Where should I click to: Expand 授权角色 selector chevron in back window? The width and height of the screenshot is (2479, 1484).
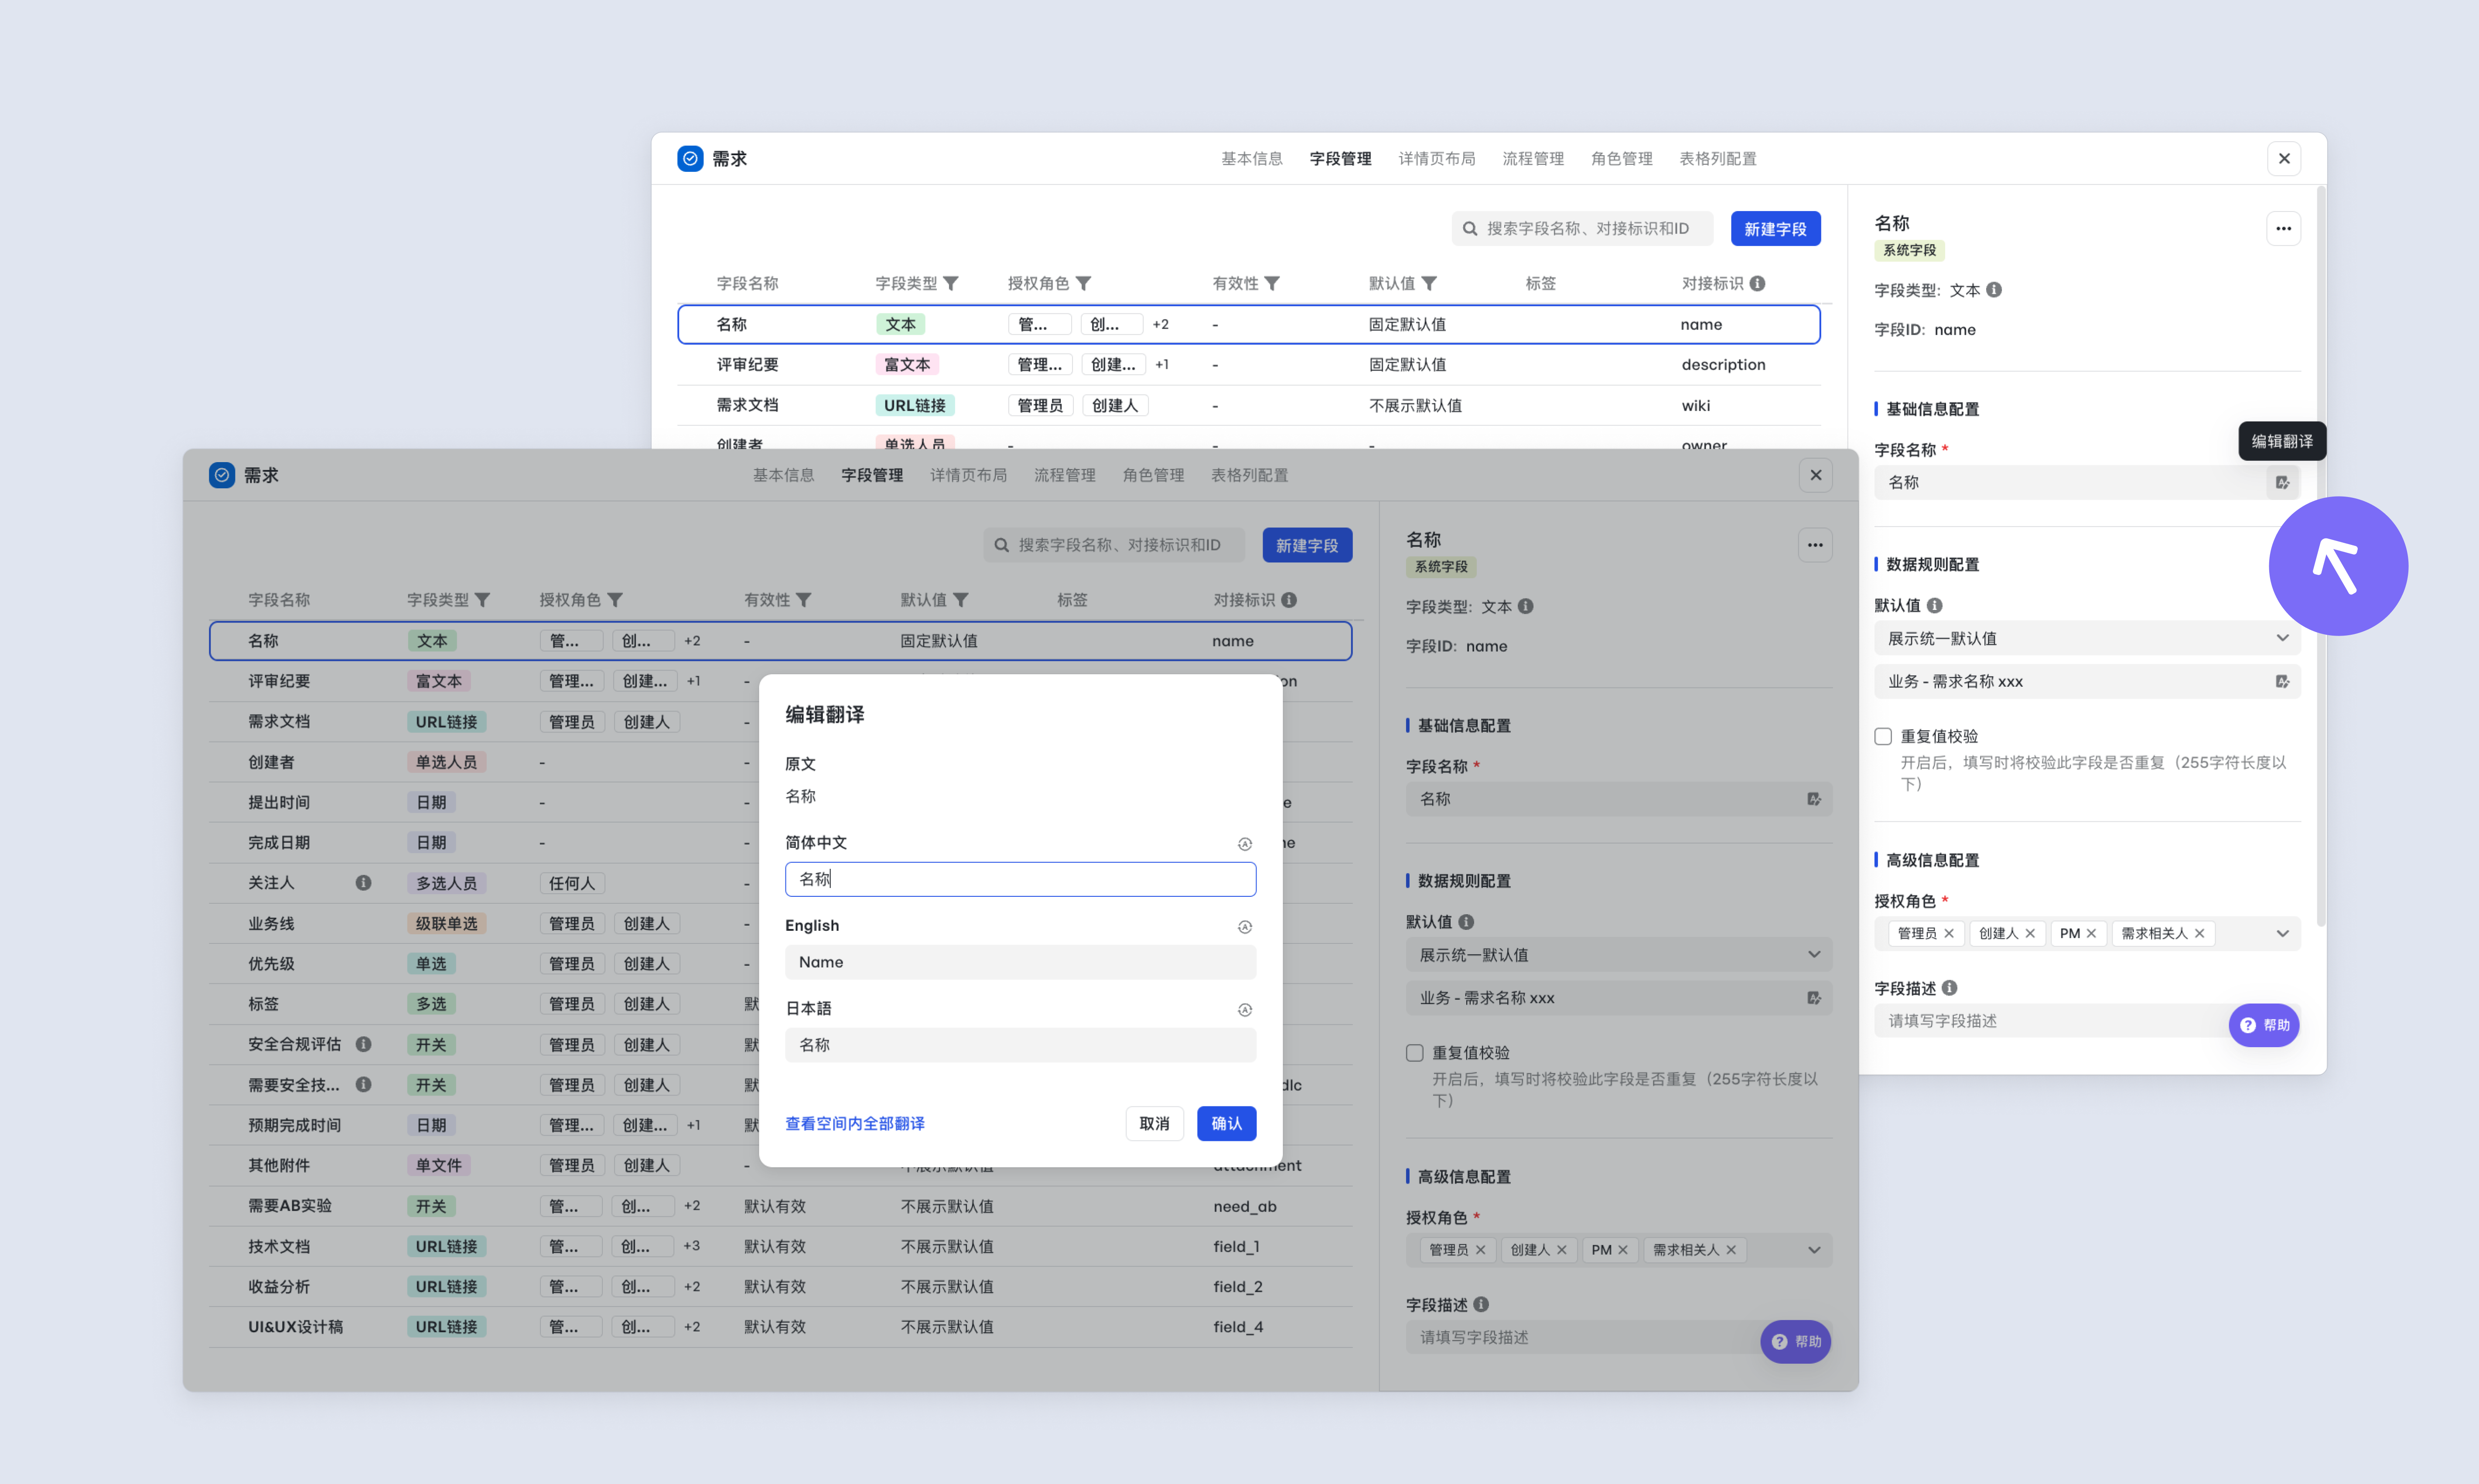pos(2283,934)
